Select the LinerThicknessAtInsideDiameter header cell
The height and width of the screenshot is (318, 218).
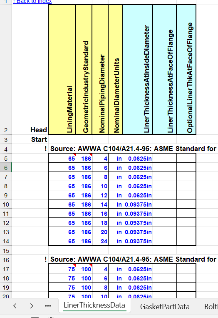click(x=138, y=69)
